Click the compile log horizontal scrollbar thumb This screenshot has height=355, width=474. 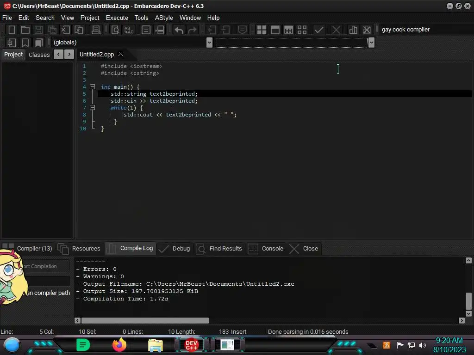145,320
